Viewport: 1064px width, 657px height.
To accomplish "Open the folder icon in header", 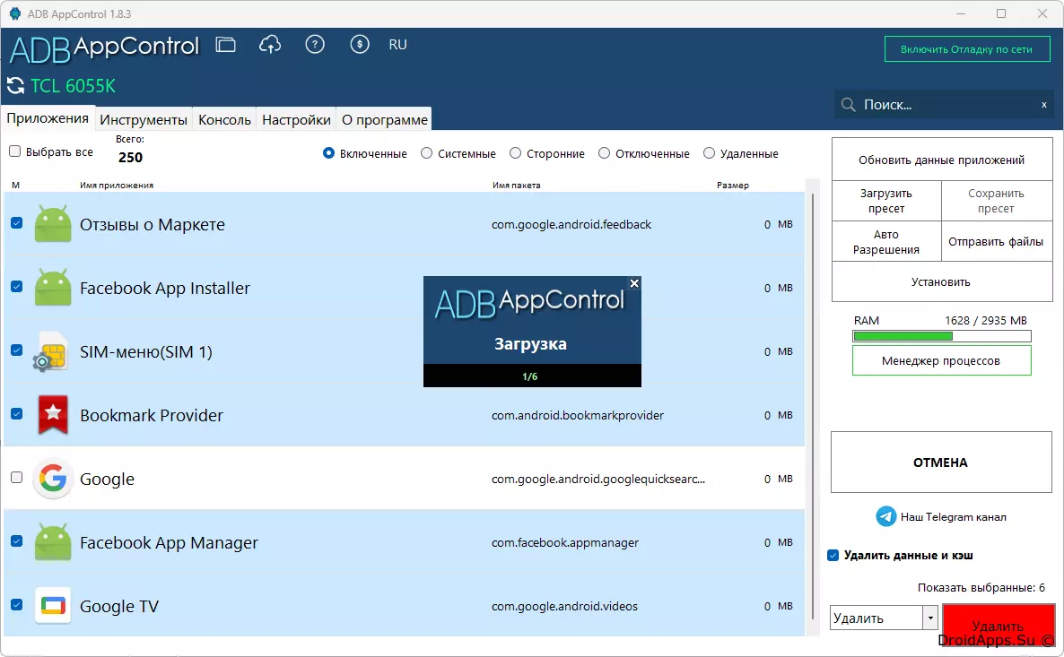I will click(x=225, y=45).
